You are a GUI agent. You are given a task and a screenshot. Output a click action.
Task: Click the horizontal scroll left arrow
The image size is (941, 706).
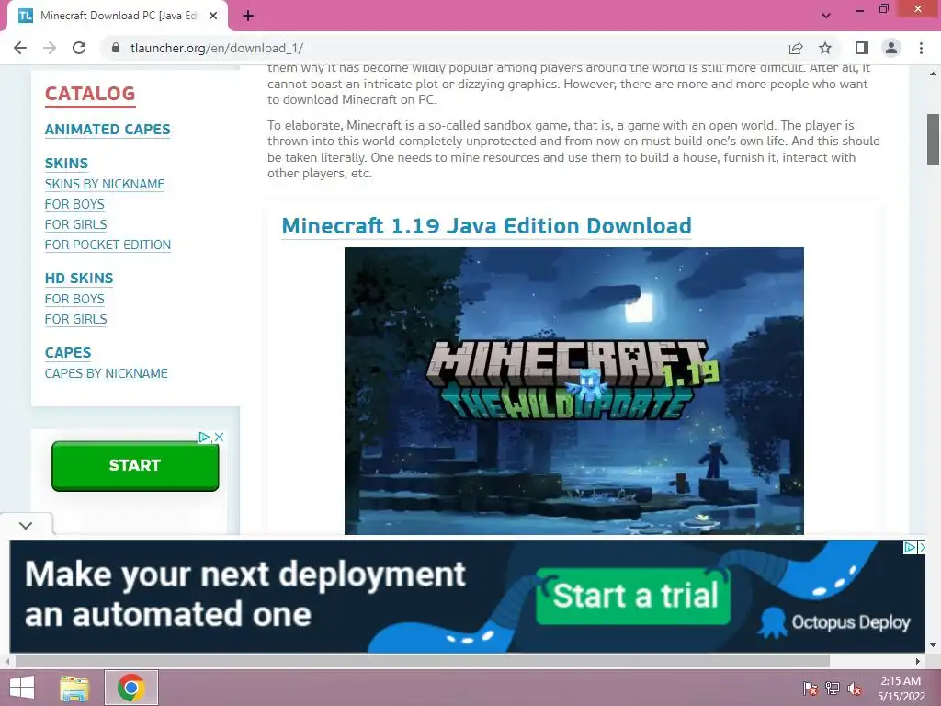(7, 661)
